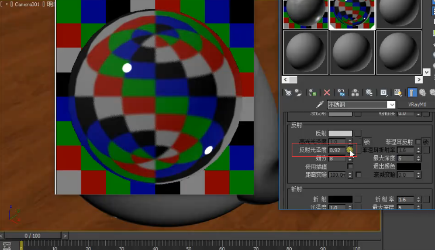Pick material with the eyedropper tool
Screen dimensions: 435x250
(320, 104)
